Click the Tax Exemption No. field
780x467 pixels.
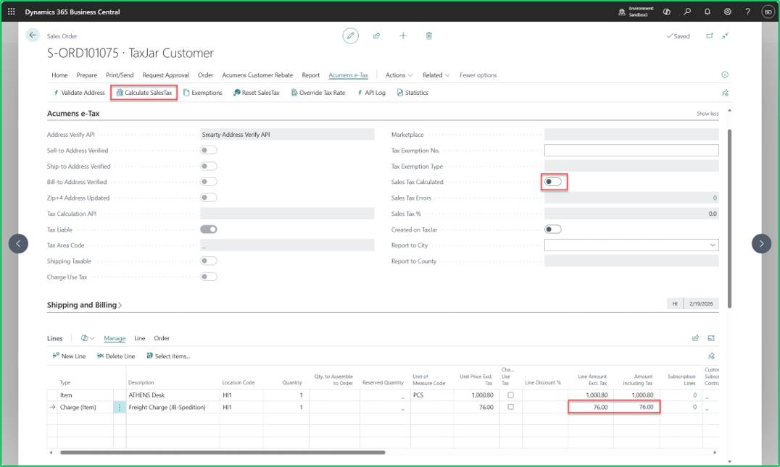coord(632,150)
